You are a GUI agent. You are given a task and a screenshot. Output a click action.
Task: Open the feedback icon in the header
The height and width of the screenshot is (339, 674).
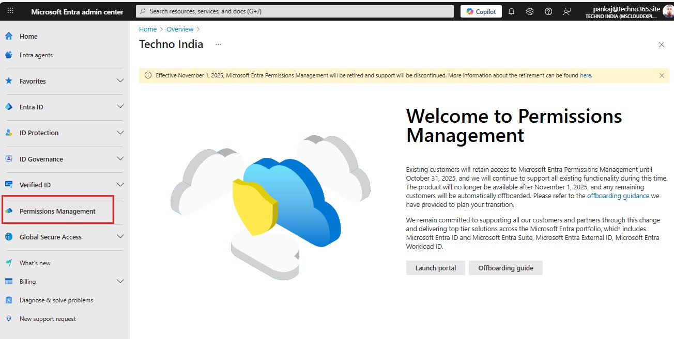567,11
